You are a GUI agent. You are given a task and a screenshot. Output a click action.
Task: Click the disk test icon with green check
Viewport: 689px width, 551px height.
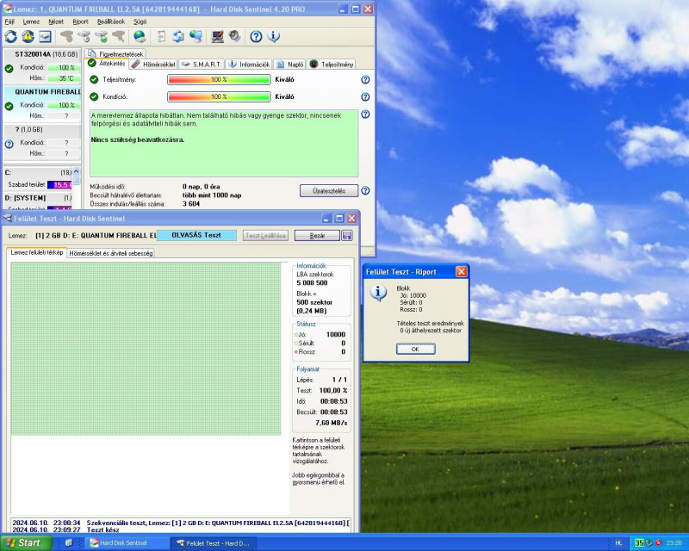click(102, 36)
